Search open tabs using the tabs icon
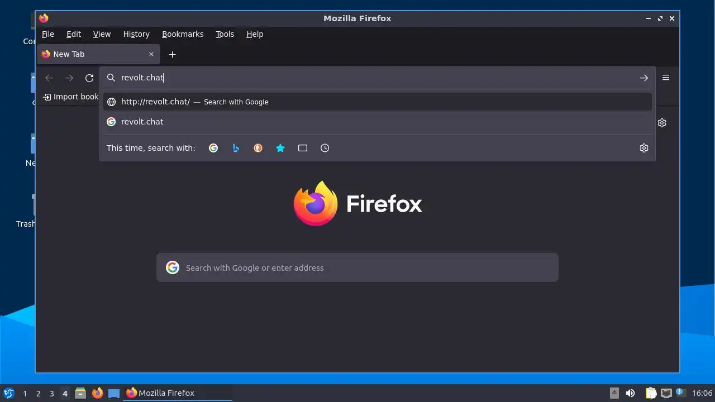The height and width of the screenshot is (402, 715). [x=303, y=148]
